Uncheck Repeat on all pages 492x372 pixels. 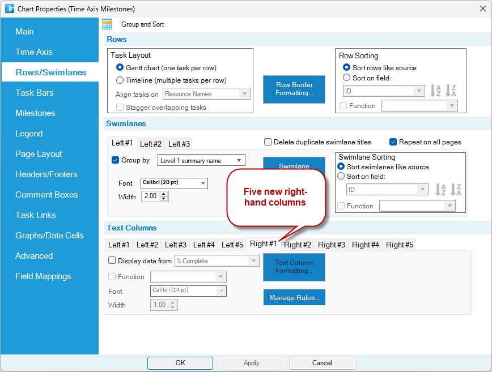(x=393, y=142)
